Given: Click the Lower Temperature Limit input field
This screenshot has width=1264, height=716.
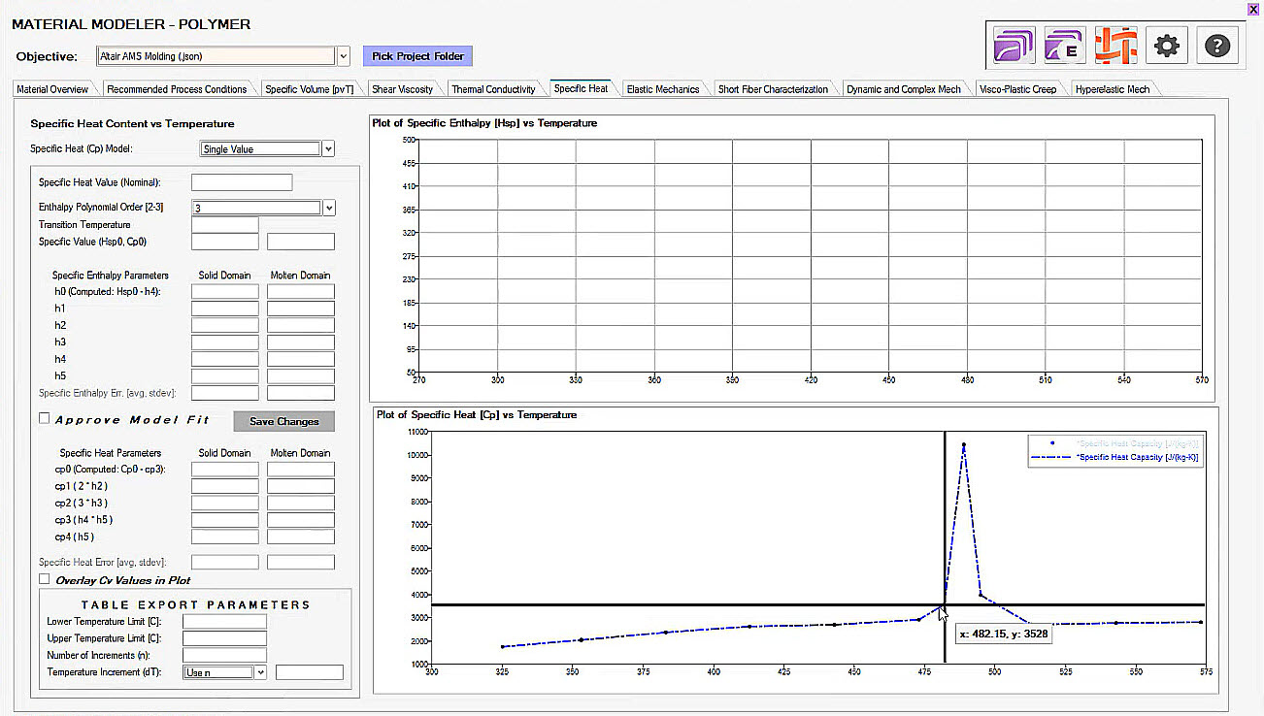Looking at the screenshot, I should coord(224,622).
